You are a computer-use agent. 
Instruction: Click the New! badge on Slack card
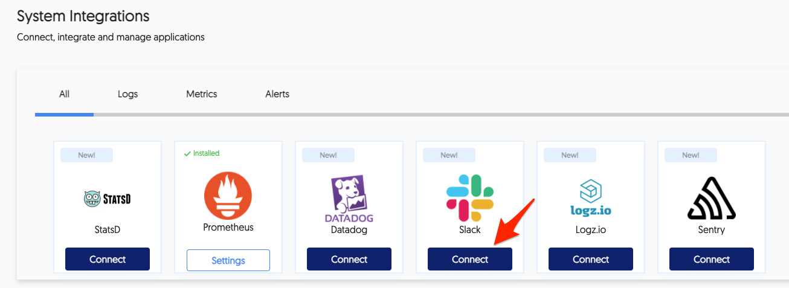449,155
